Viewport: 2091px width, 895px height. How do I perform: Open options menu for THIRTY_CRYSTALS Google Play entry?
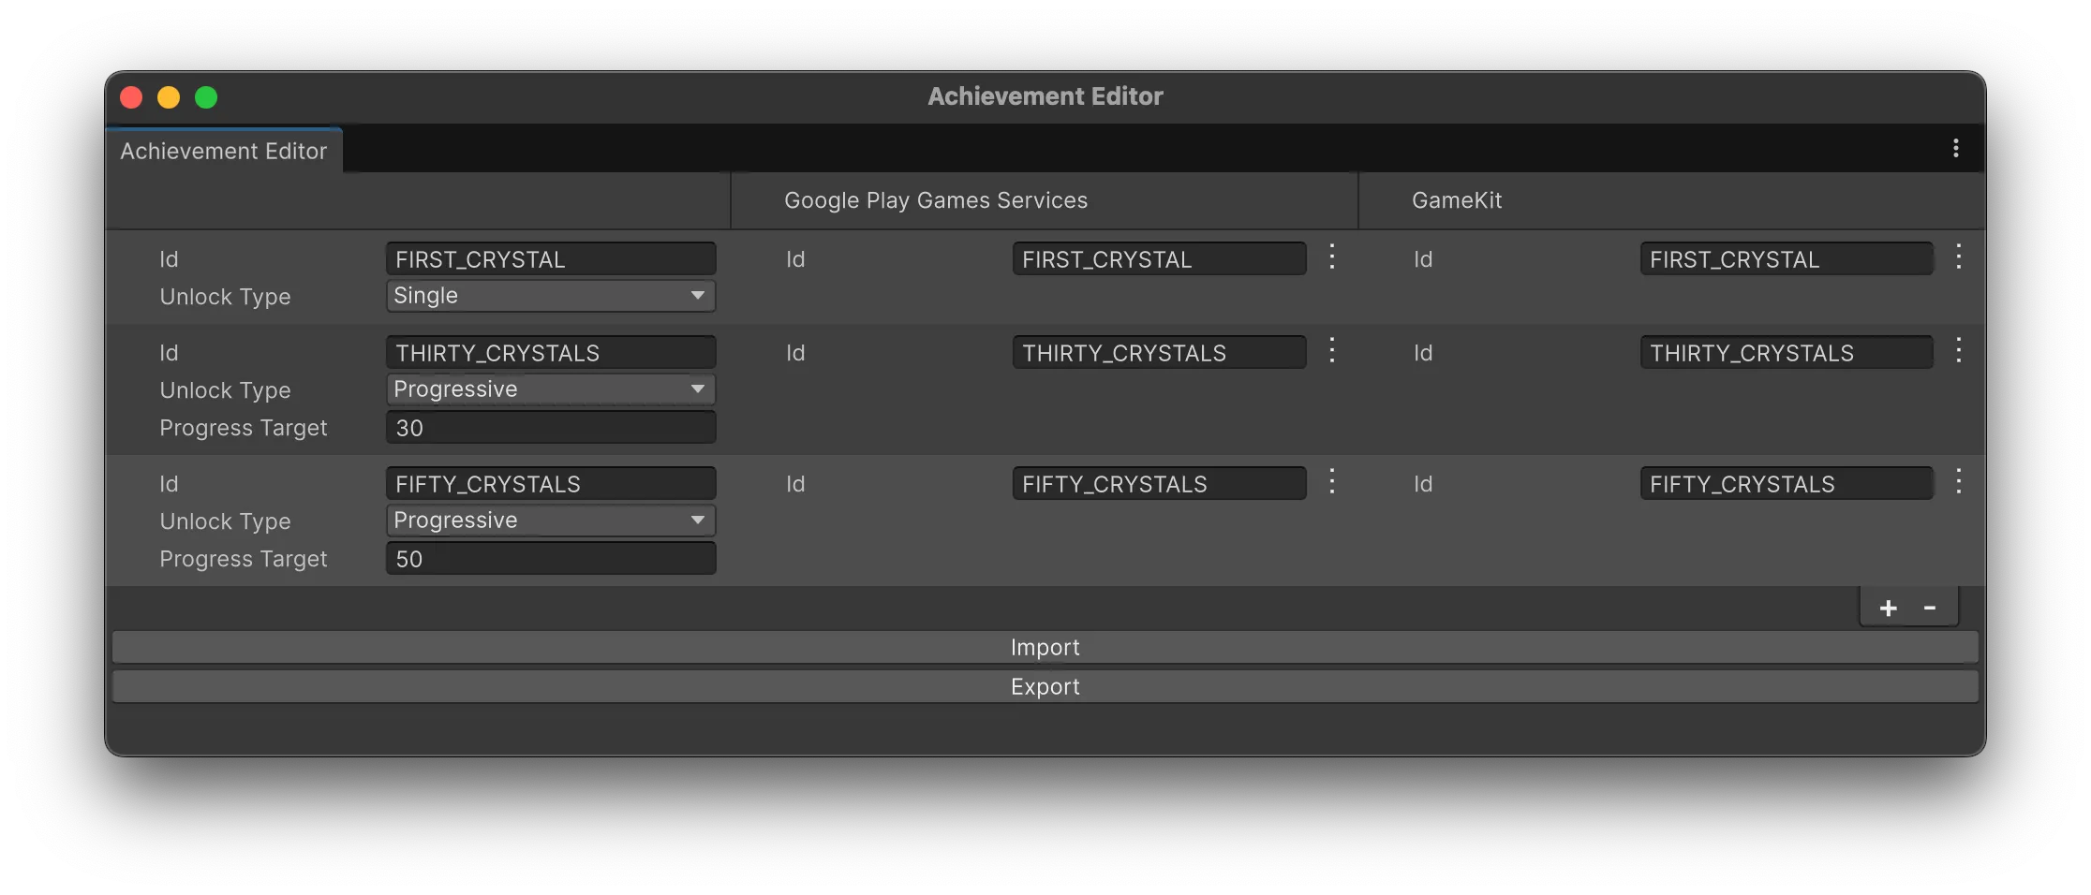pyautogui.click(x=1331, y=350)
